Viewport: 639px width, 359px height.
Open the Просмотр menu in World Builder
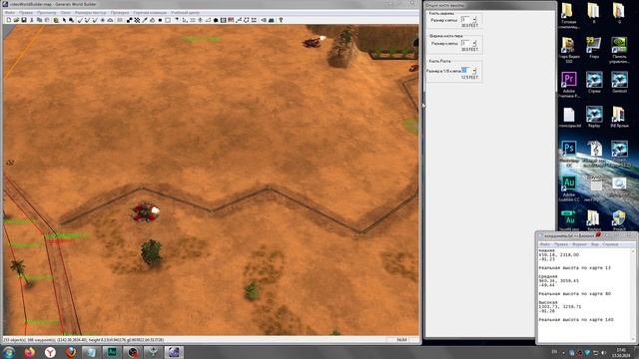click(x=47, y=13)
